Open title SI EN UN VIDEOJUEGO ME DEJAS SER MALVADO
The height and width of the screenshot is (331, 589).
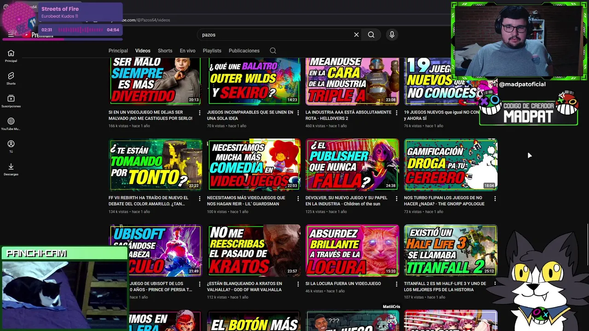[x=150, y=115]
